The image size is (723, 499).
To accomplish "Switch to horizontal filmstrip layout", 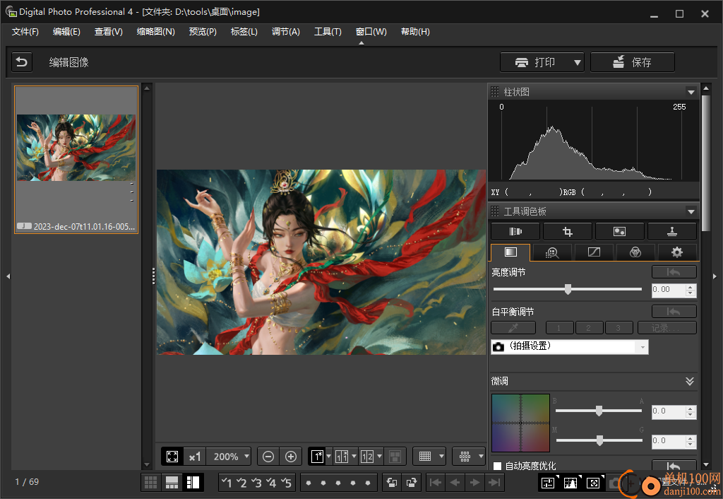I will click(x=172, y=482).
